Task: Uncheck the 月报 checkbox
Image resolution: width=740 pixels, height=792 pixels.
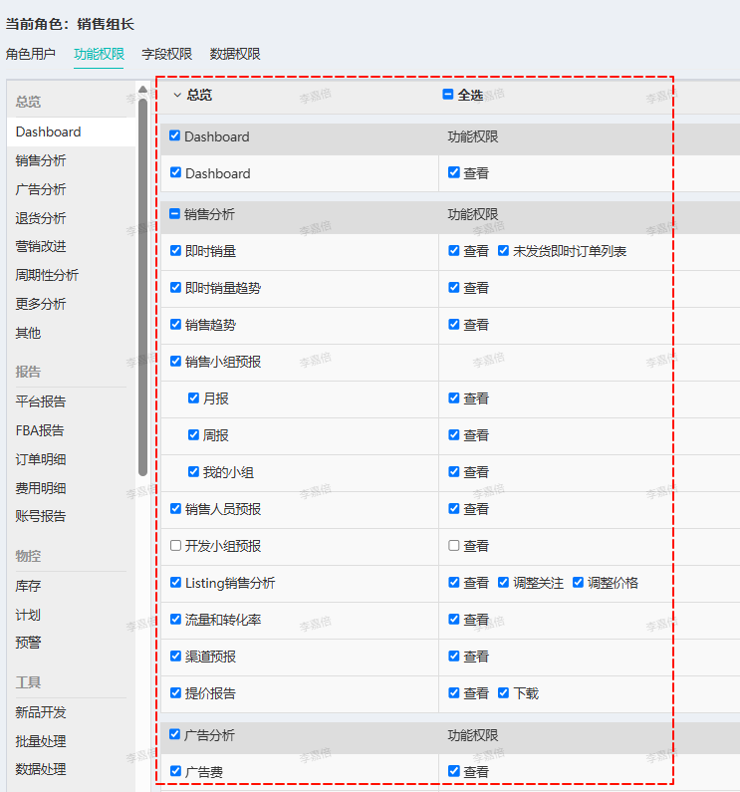Action: coord(193,398)
